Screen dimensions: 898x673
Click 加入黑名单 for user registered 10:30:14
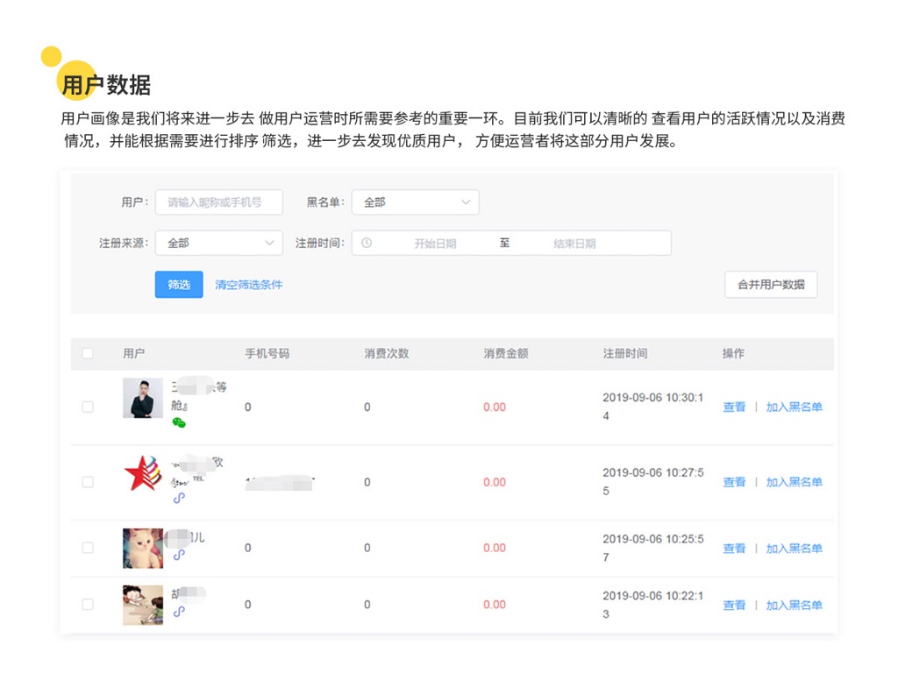pos(795,407)
